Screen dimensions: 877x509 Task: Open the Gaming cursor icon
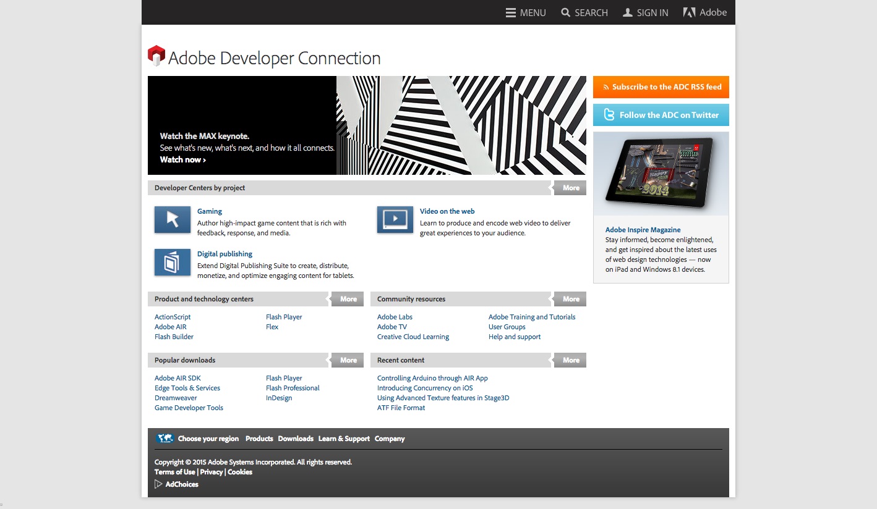pos(173,220)
